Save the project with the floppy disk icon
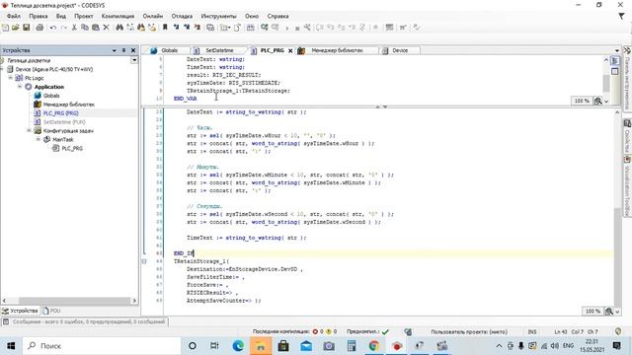 (x=27, y=28)
